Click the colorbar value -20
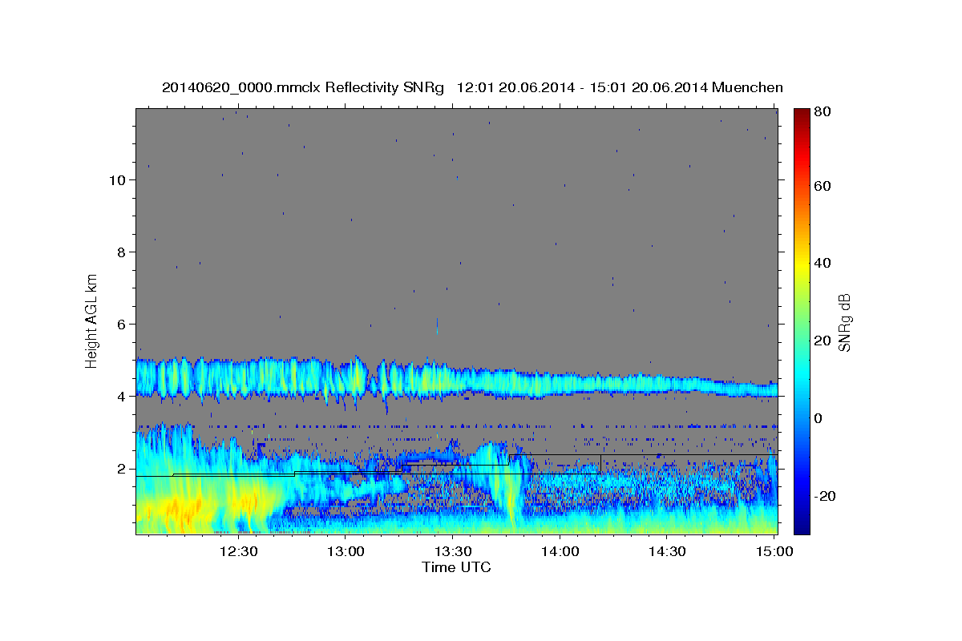Screen dimensions: 962x641 pyautogui.click(x=823, y=496)
